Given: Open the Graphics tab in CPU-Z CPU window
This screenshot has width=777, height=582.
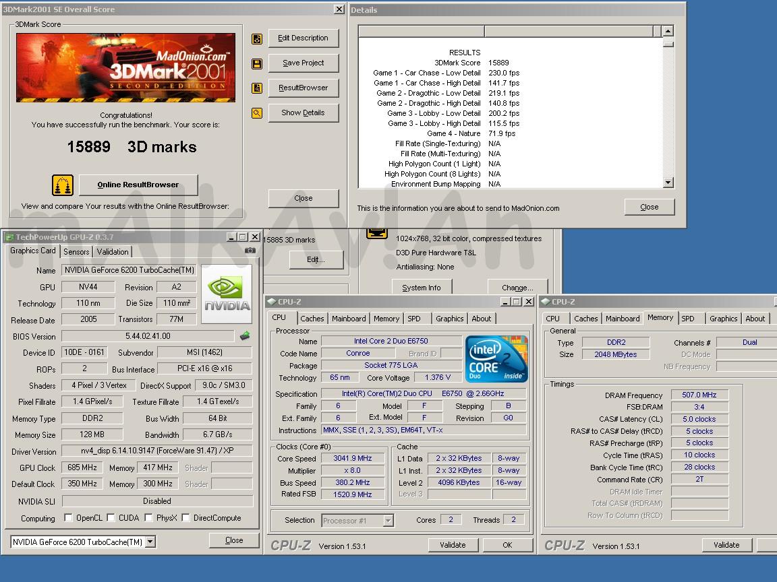Looking at the screenshot, I should click(x=449, y=319).
